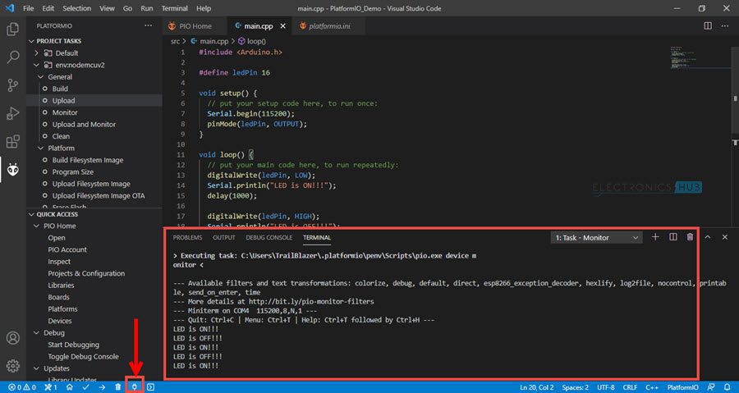
Task: Close the terminal panel
Action: pyautogui.click(x=725, y=237)
